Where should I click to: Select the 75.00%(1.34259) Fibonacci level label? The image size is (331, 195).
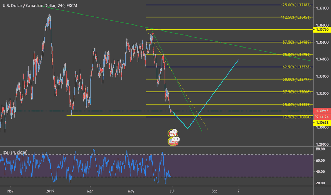coord(297,55)
